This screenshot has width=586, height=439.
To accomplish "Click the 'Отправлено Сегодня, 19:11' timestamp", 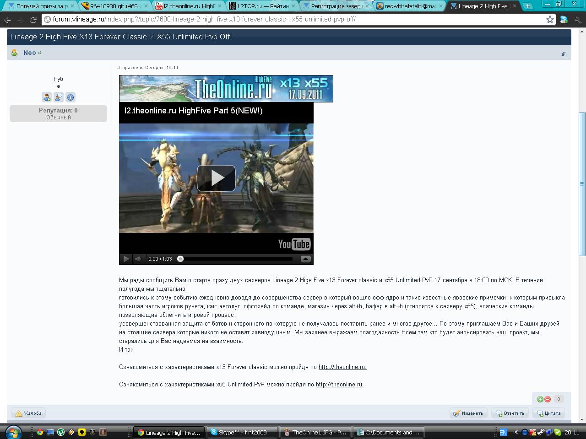I will (x=147, y=67).
